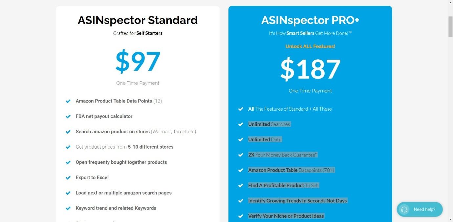This screenshot has width=453, height=222.
Task: Select the ASINspector Standard heading
Action: click(138, 20)
